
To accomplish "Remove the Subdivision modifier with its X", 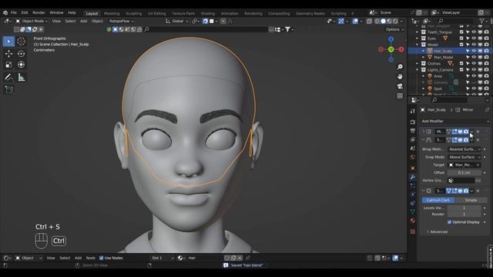I will 478,191.
